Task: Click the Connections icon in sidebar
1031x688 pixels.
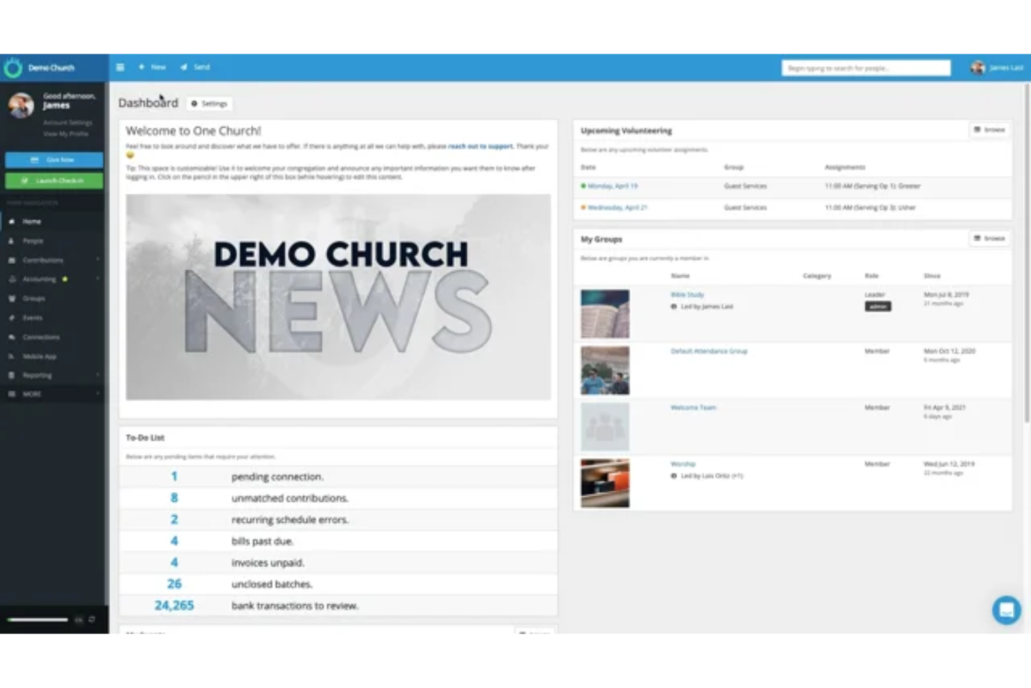Action: (x=11, y=337)
